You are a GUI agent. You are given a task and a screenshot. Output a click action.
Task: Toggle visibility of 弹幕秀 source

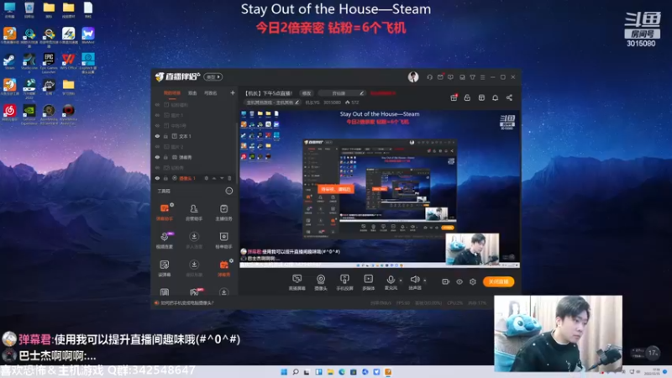[x=157, y=157]
